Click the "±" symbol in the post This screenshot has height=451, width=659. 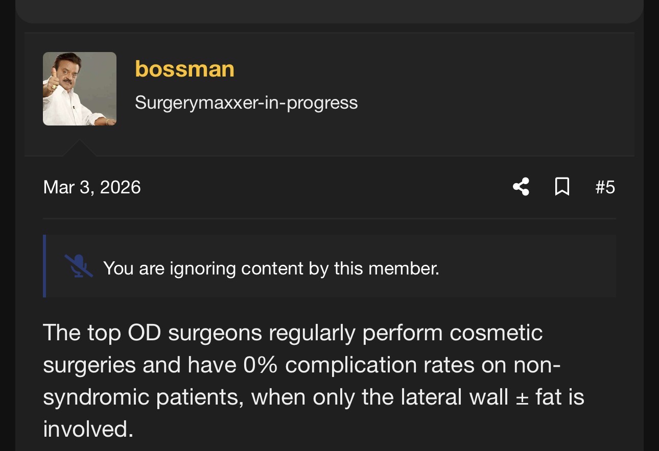click(x=522, y=397)
